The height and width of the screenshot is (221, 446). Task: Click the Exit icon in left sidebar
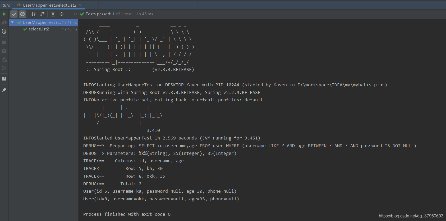[4, 68]
